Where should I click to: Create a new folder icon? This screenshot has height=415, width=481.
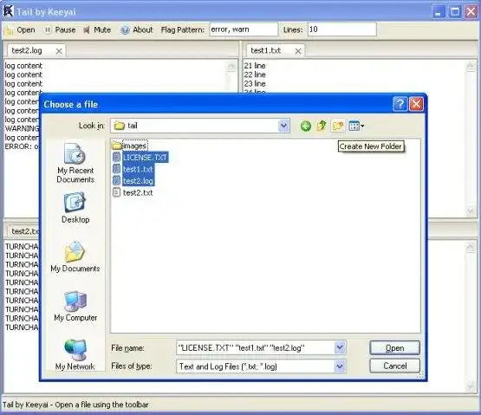(338, 126)
